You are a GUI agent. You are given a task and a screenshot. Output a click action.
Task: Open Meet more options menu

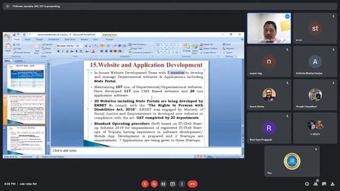point(182,184)
